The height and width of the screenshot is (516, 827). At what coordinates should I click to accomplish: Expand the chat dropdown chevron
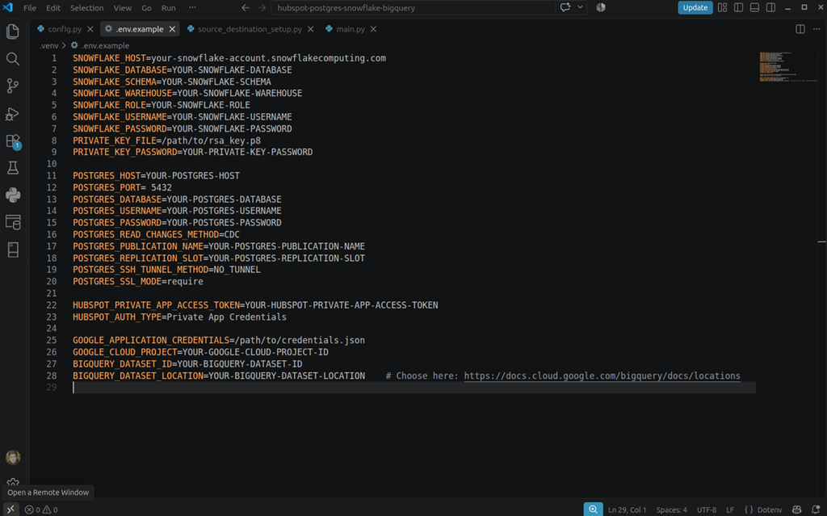tap(580, 7)
